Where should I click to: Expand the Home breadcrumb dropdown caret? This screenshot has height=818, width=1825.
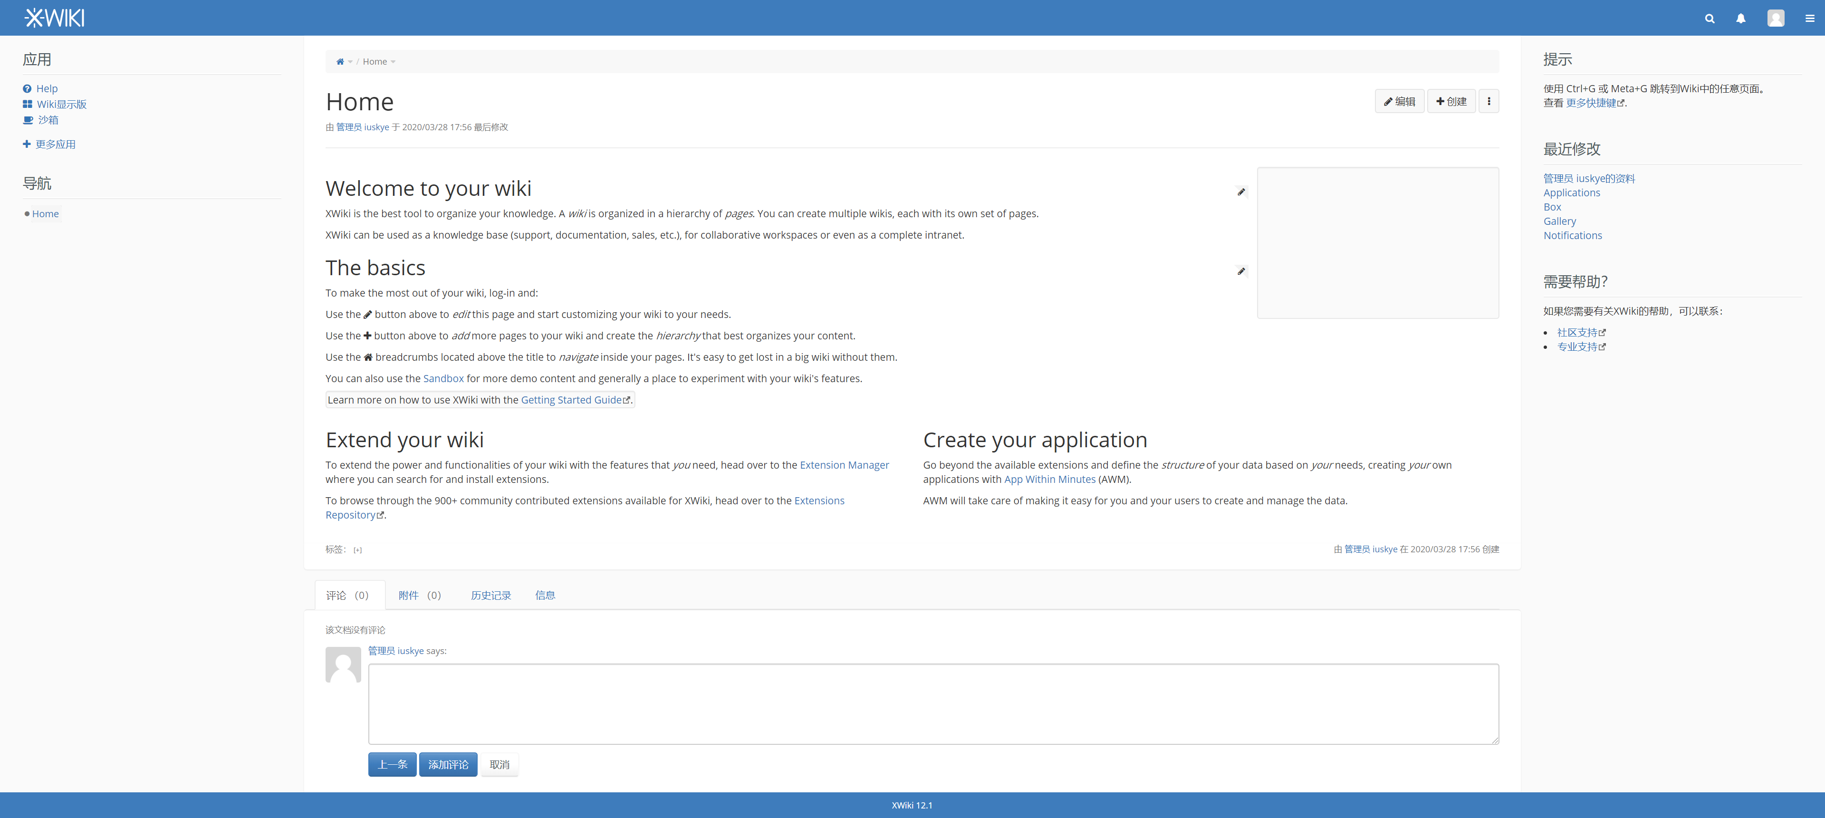pyautogui.click(x=393, y=62)
